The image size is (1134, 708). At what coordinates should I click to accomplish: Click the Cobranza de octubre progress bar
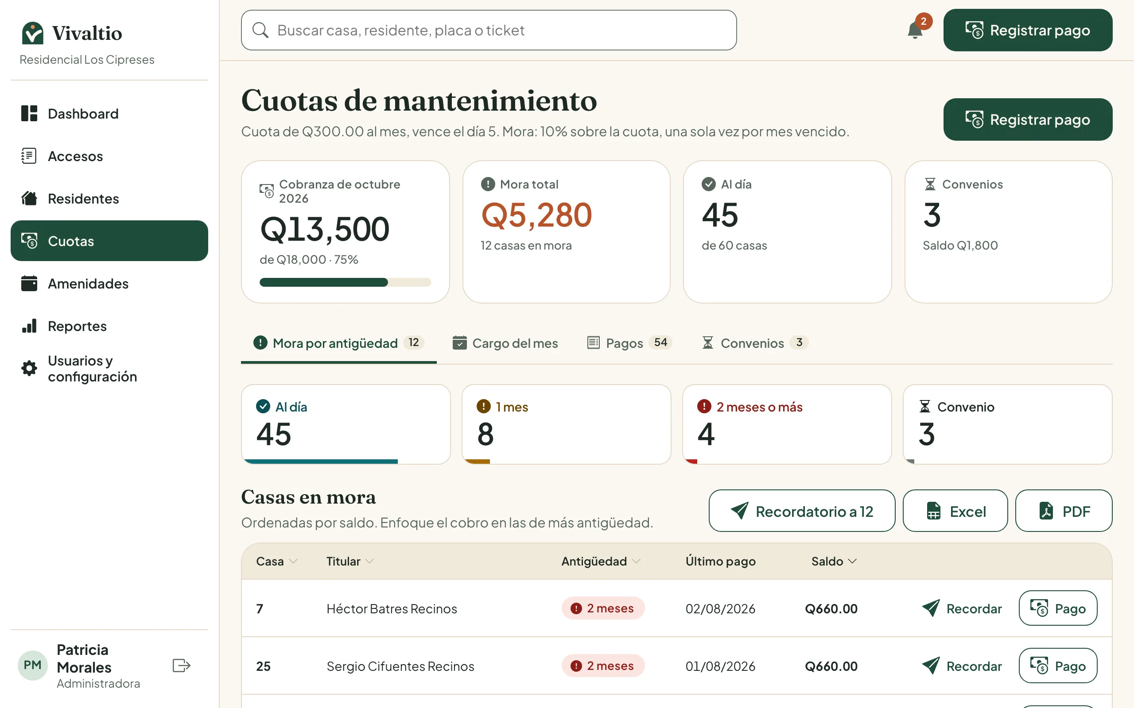pyautogui.click(x=346, y=282)
